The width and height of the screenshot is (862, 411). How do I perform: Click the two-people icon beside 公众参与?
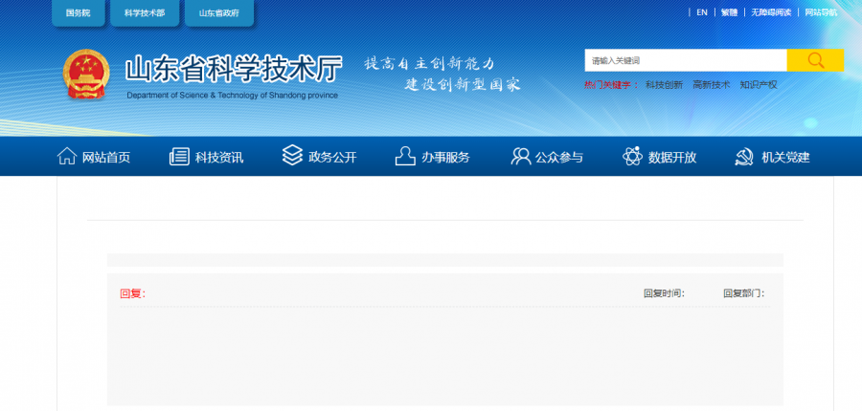point(520,157)
